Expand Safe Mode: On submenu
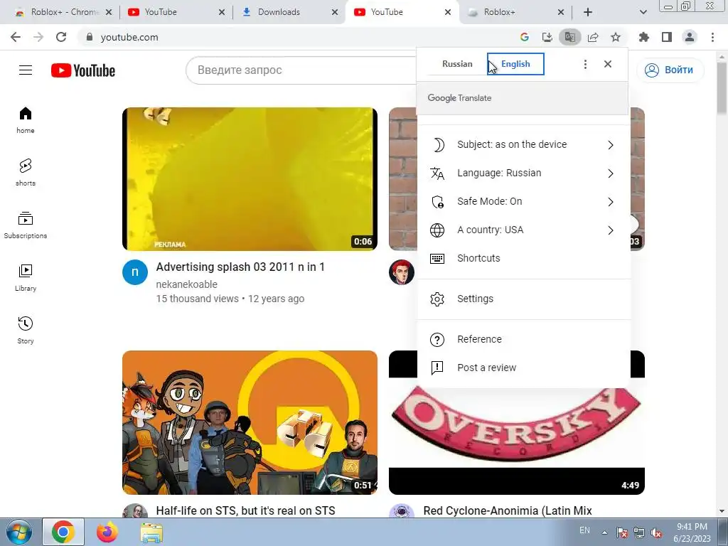Screen dimensions: 728x546 [524, 201]
